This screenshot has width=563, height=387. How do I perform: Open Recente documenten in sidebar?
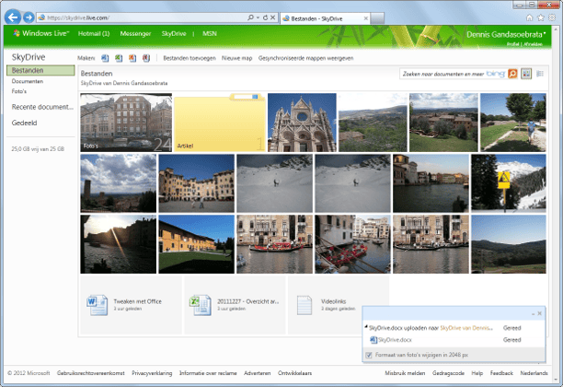[x=42, y=107]
